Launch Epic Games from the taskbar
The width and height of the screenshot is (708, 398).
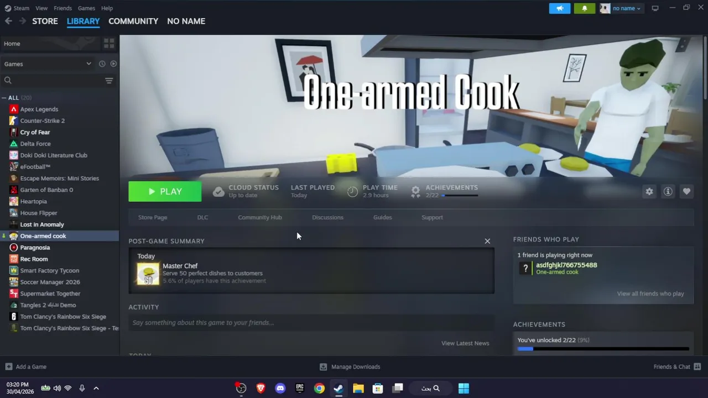click(300, 388)
